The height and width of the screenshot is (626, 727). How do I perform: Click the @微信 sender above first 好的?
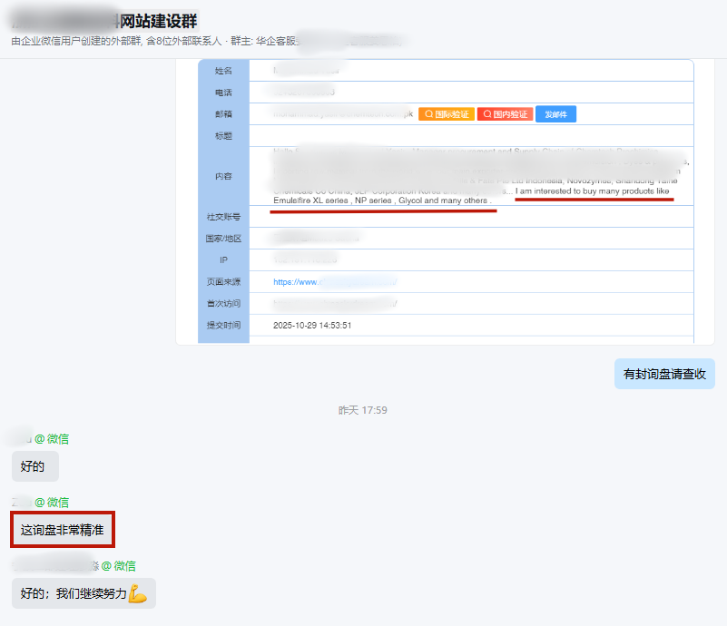pyautogui.click(x=52, y=439)
